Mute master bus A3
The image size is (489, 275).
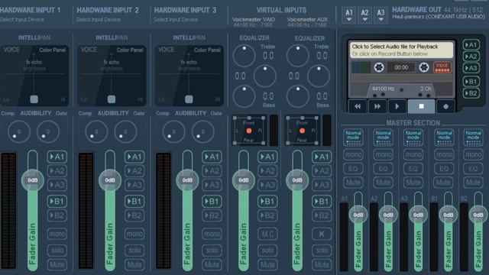(413, 183)
